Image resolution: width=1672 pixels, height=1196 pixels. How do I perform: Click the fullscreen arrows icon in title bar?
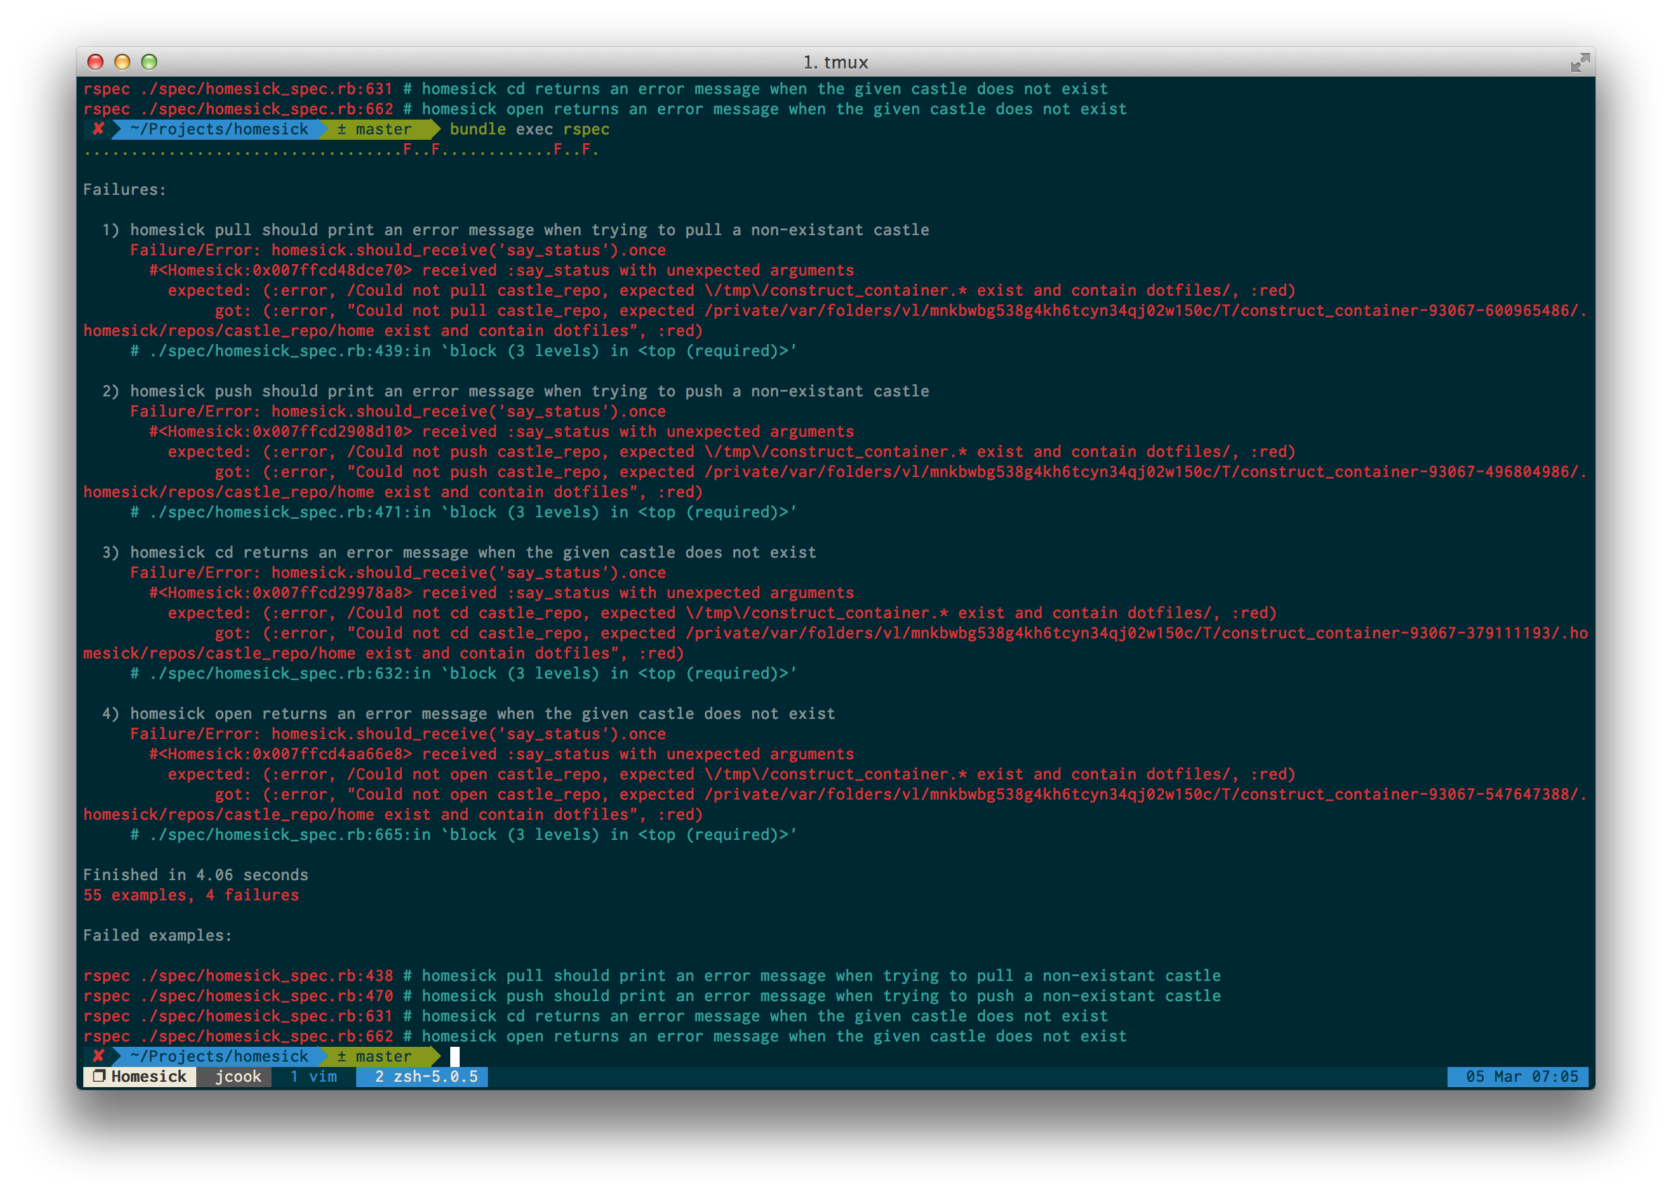(x=1579, y=62)
